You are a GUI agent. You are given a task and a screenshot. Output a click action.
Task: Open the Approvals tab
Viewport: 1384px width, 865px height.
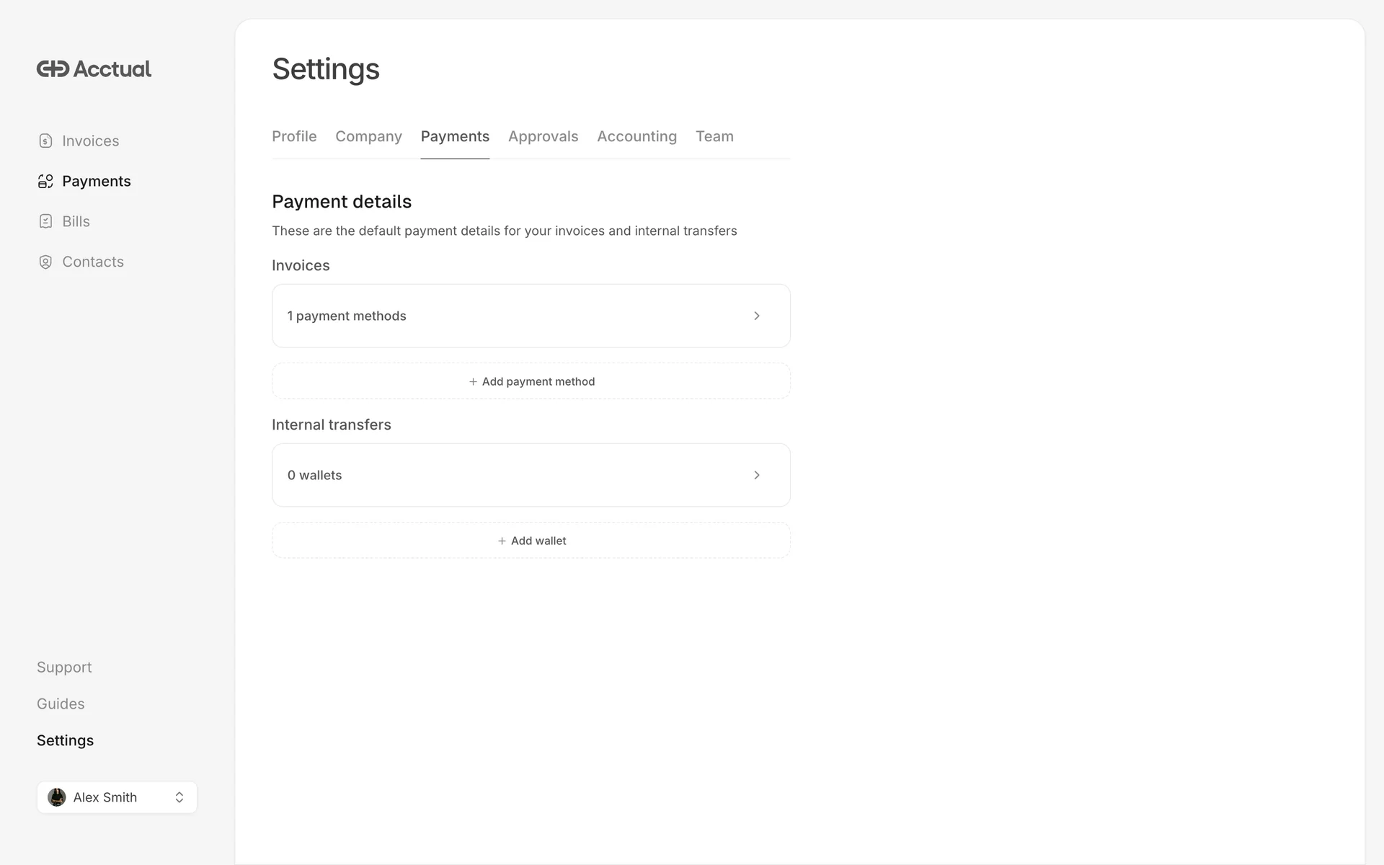tap(543, 137)
